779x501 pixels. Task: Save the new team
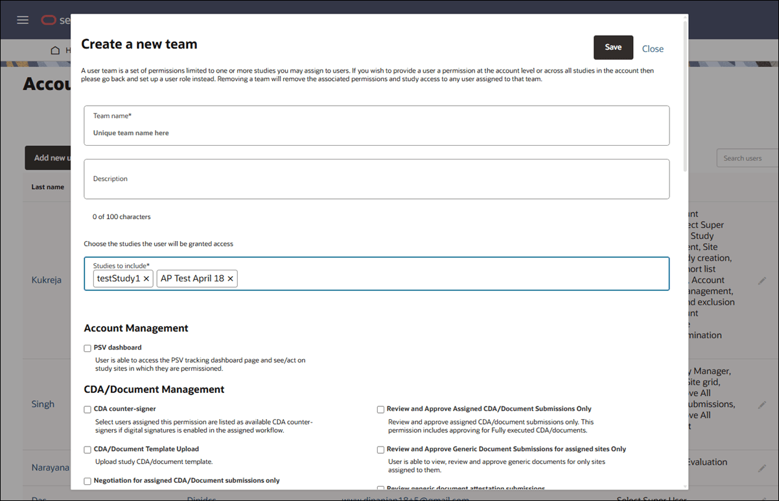tap(613, 47)
